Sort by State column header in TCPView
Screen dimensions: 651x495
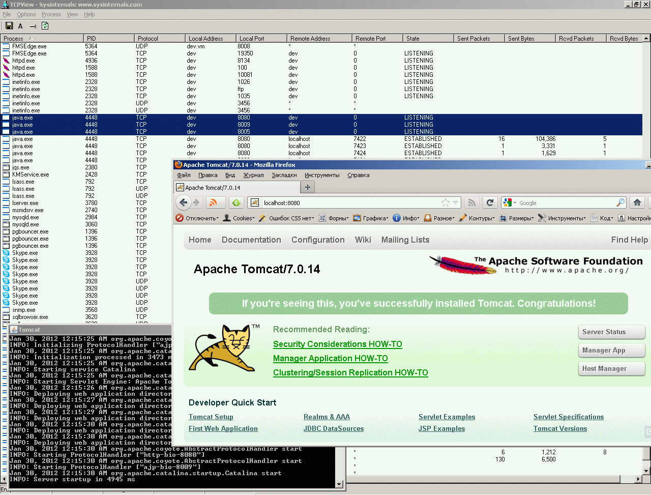tap(428, 38)
